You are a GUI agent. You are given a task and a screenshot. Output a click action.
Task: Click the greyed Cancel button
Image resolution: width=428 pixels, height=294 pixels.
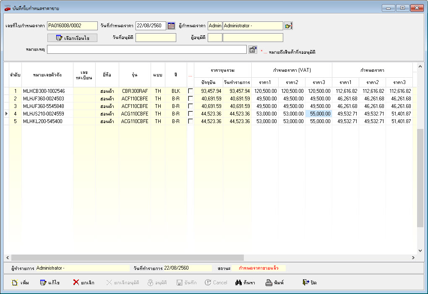pos(216,283)
